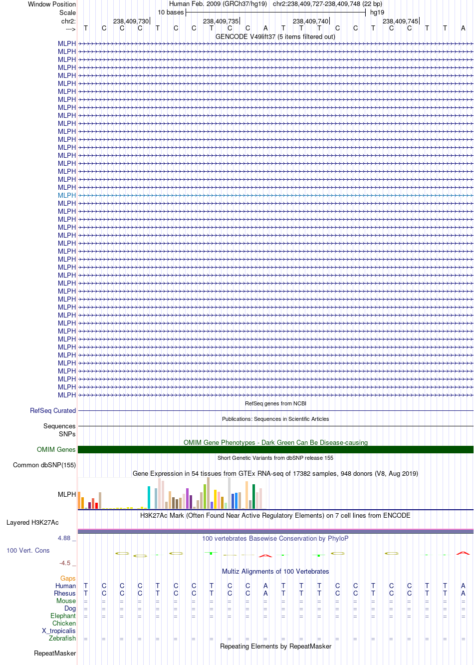Open the 'GENCODE V49lift37 (5 items filtered out)' track title
Image resolution: width=474 pixels, height=665 pixels.
(275, 36)
